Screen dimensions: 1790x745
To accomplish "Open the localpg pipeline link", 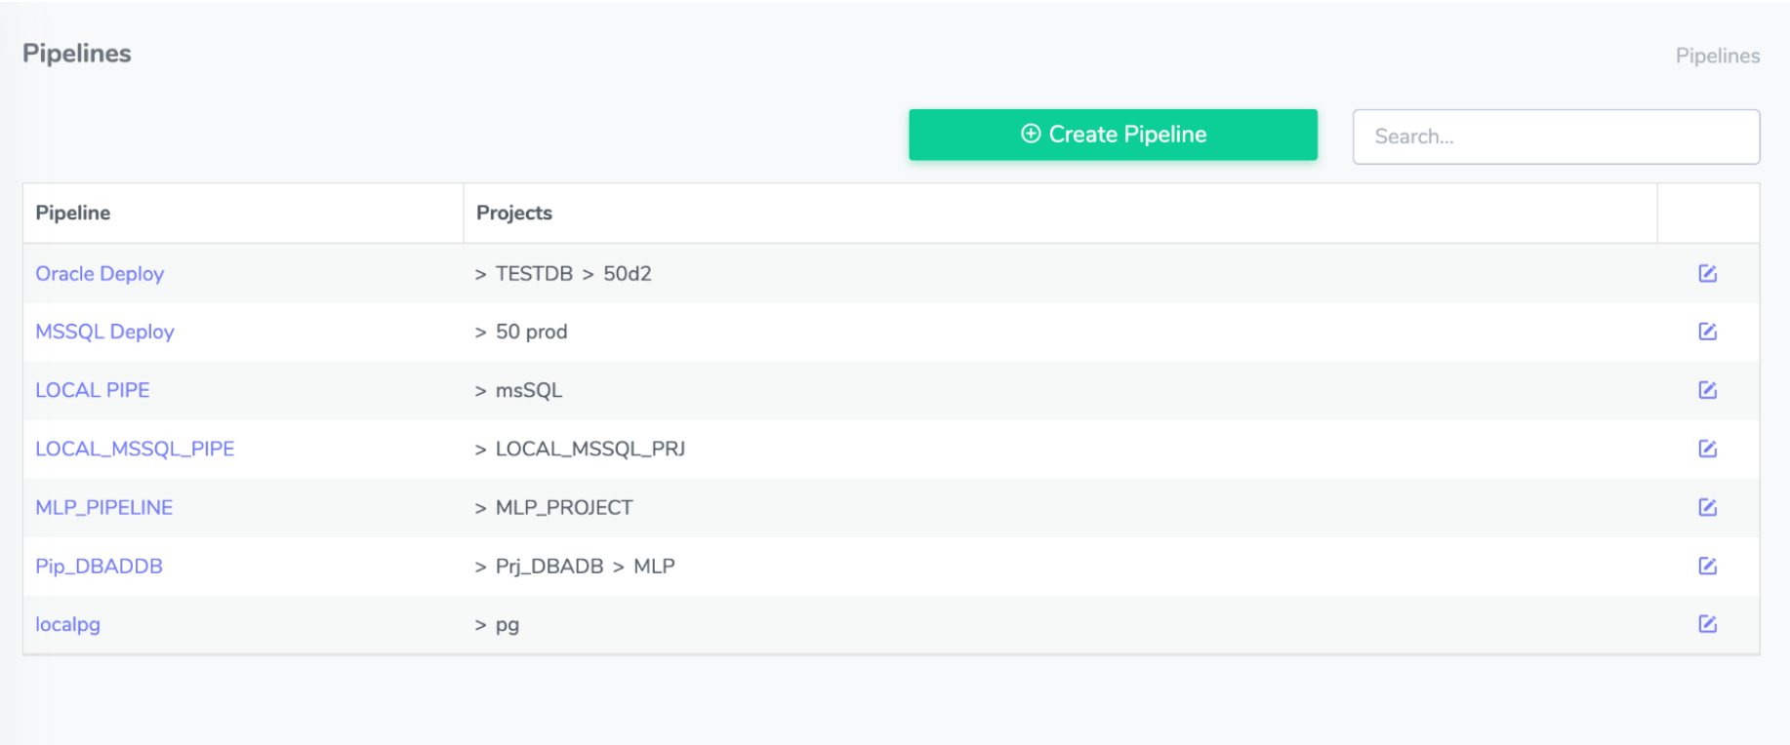I will coord(67,624).
